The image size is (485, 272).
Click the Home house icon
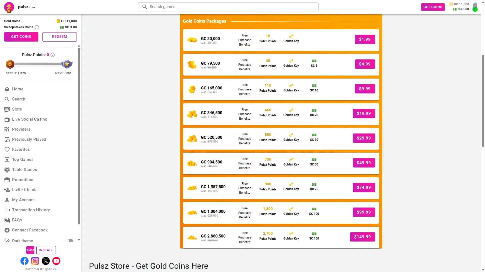(x=7, y=89)
